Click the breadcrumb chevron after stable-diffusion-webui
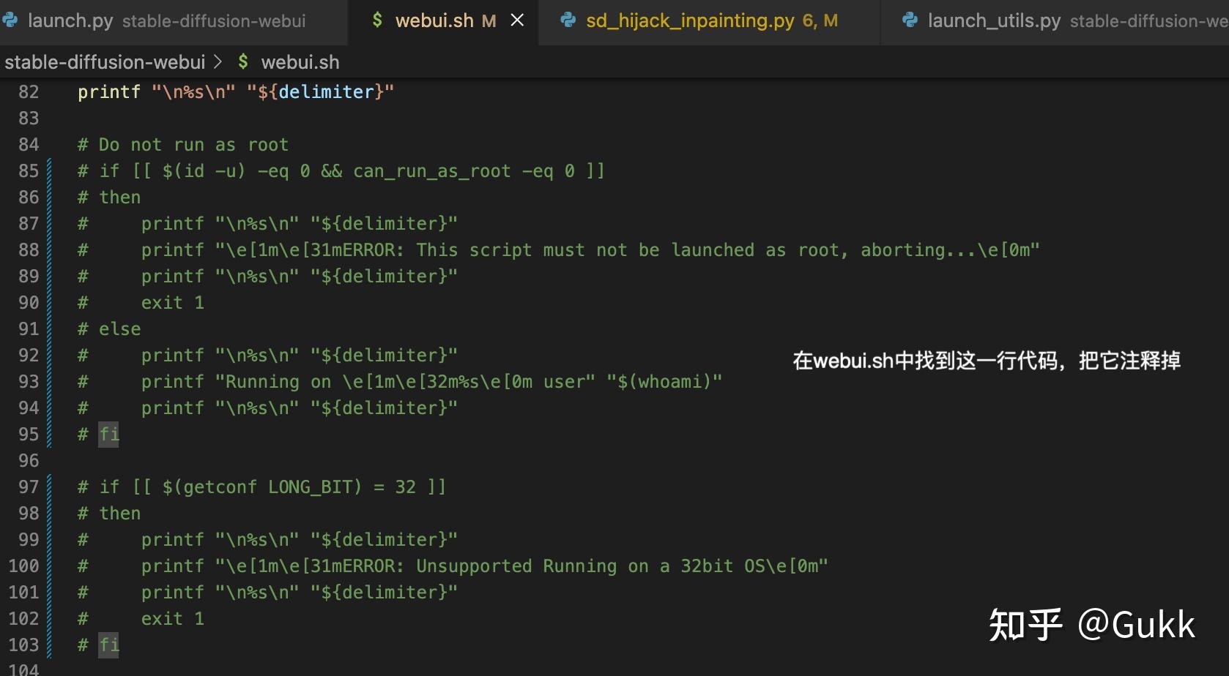The width and height of the screenshot is (1229, 676). pos(218,62)
